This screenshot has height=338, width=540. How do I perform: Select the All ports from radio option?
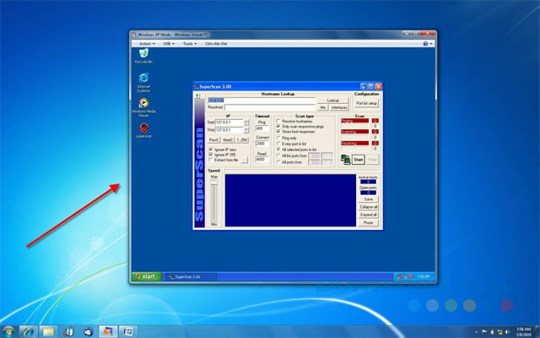(x=278, y=162)
